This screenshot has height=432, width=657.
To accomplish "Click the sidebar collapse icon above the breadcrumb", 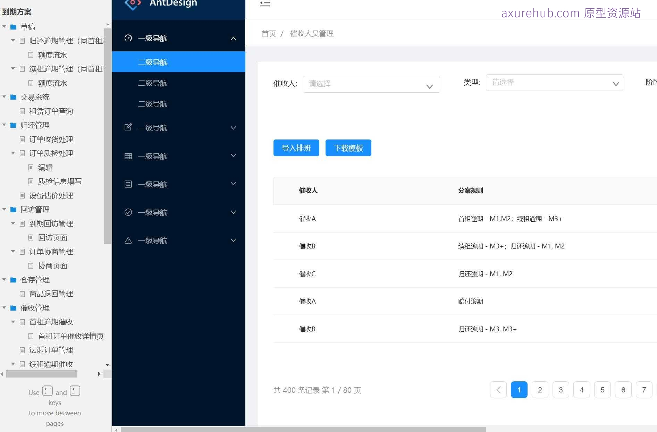I will (265, 4).
